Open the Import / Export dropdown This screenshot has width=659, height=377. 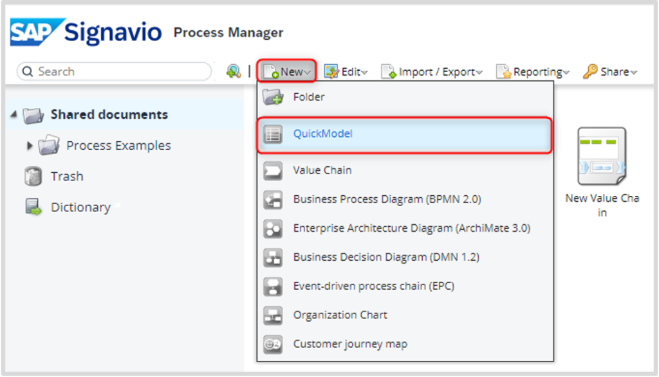point(432,72)
